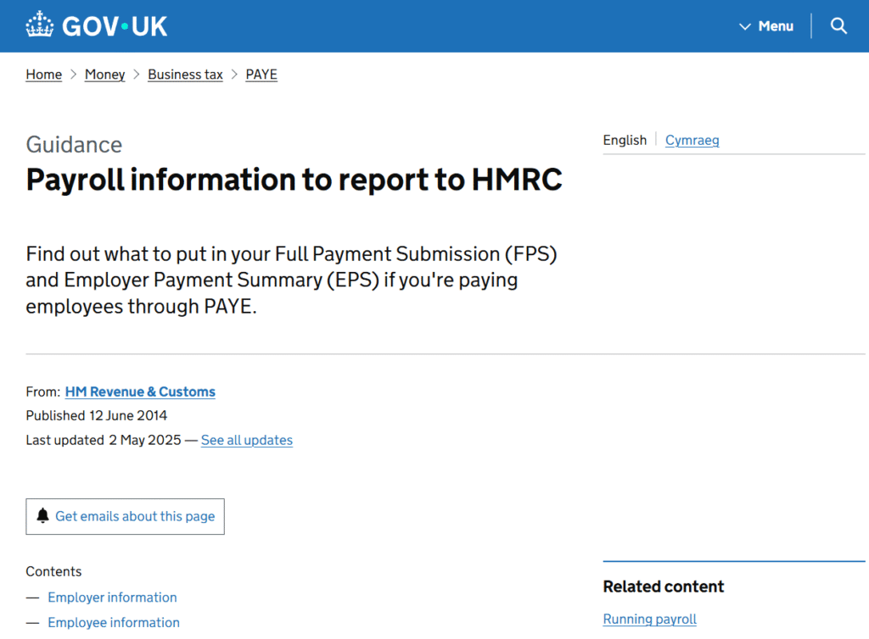869x639 pixels.
Task: Open the Running payroll related link
Action: coord(649,620)
